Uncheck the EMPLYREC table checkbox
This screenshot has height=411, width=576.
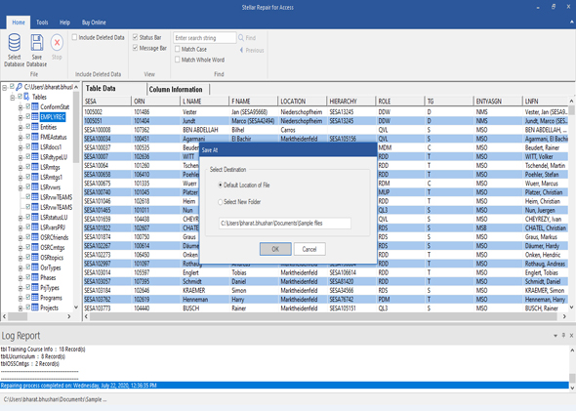coord(28,116)
